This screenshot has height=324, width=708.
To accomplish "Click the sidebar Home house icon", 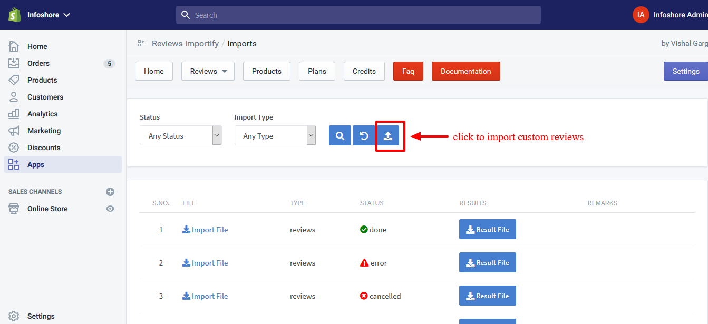I will (14, 46).
